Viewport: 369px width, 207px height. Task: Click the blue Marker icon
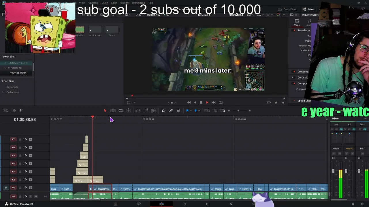point(195,111)
